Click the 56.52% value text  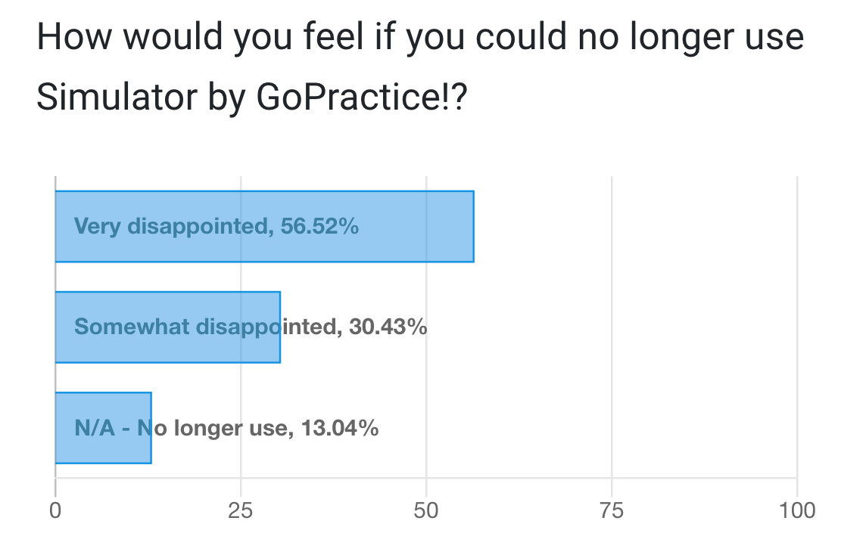tap(319, 226)
